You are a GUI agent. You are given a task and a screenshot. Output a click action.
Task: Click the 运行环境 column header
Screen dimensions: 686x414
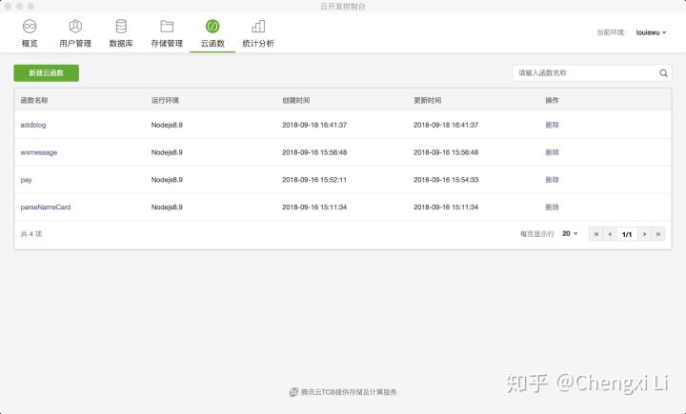(165, 101)
